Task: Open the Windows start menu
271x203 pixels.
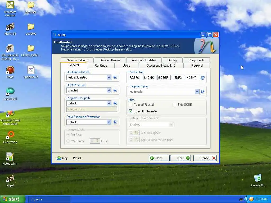Action: pos(13,199)
